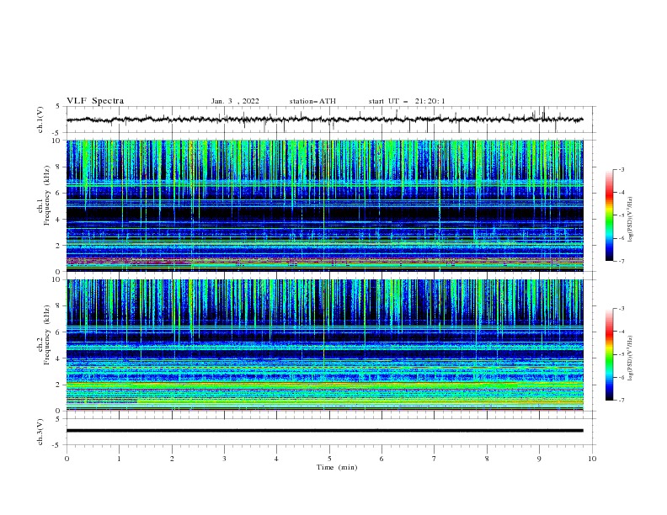The width and height of the screenshot is (667, 515).
Task: Click the "-3" tick on ch.1 color bar
Action: tap(621, 169)
